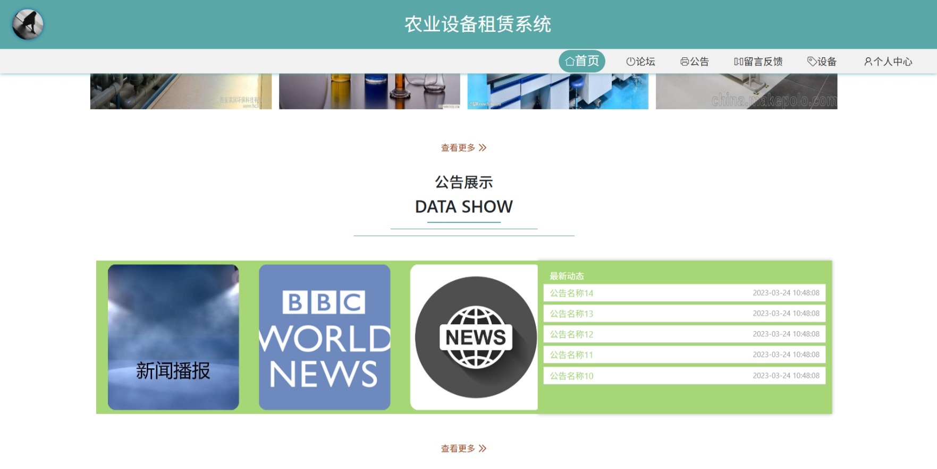Viewport: 937px width, 469px height.
Task: Open announcement 公告名称14
Action: [685, 293]
